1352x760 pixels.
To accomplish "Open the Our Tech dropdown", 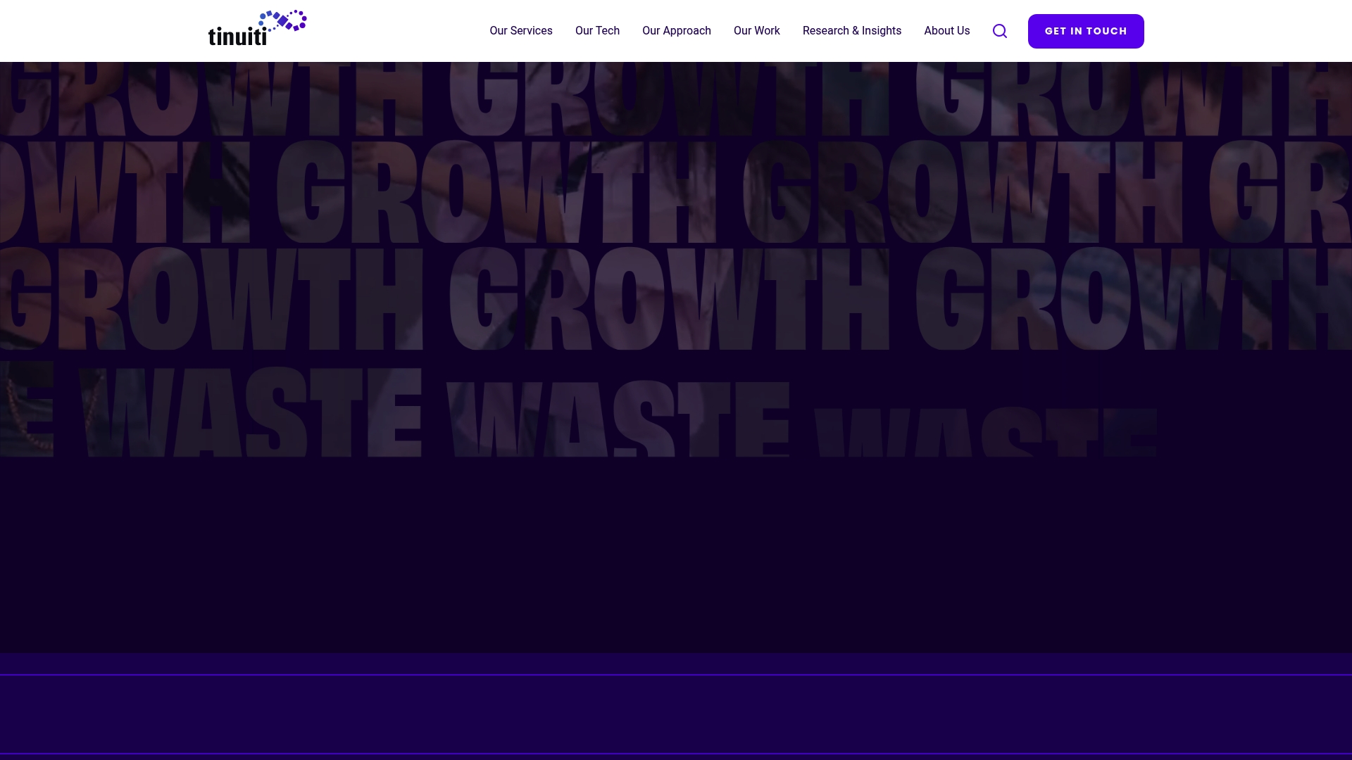I will 597,31.
